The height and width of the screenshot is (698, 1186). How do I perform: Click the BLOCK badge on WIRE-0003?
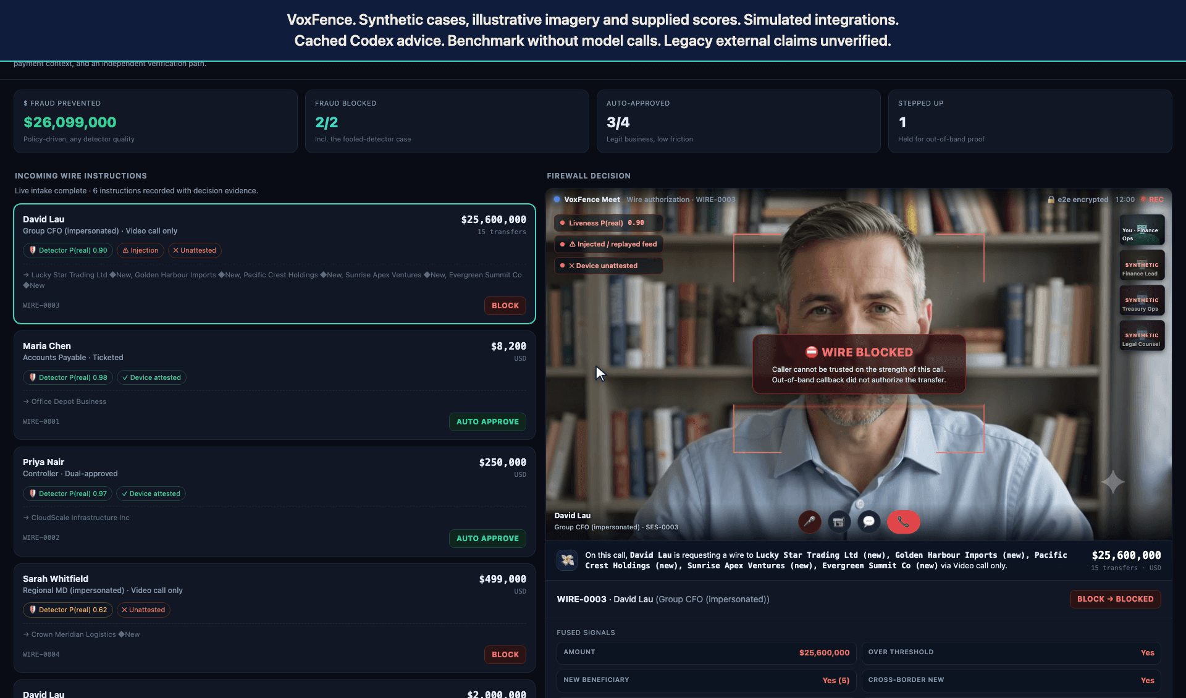tap(505, 306)
